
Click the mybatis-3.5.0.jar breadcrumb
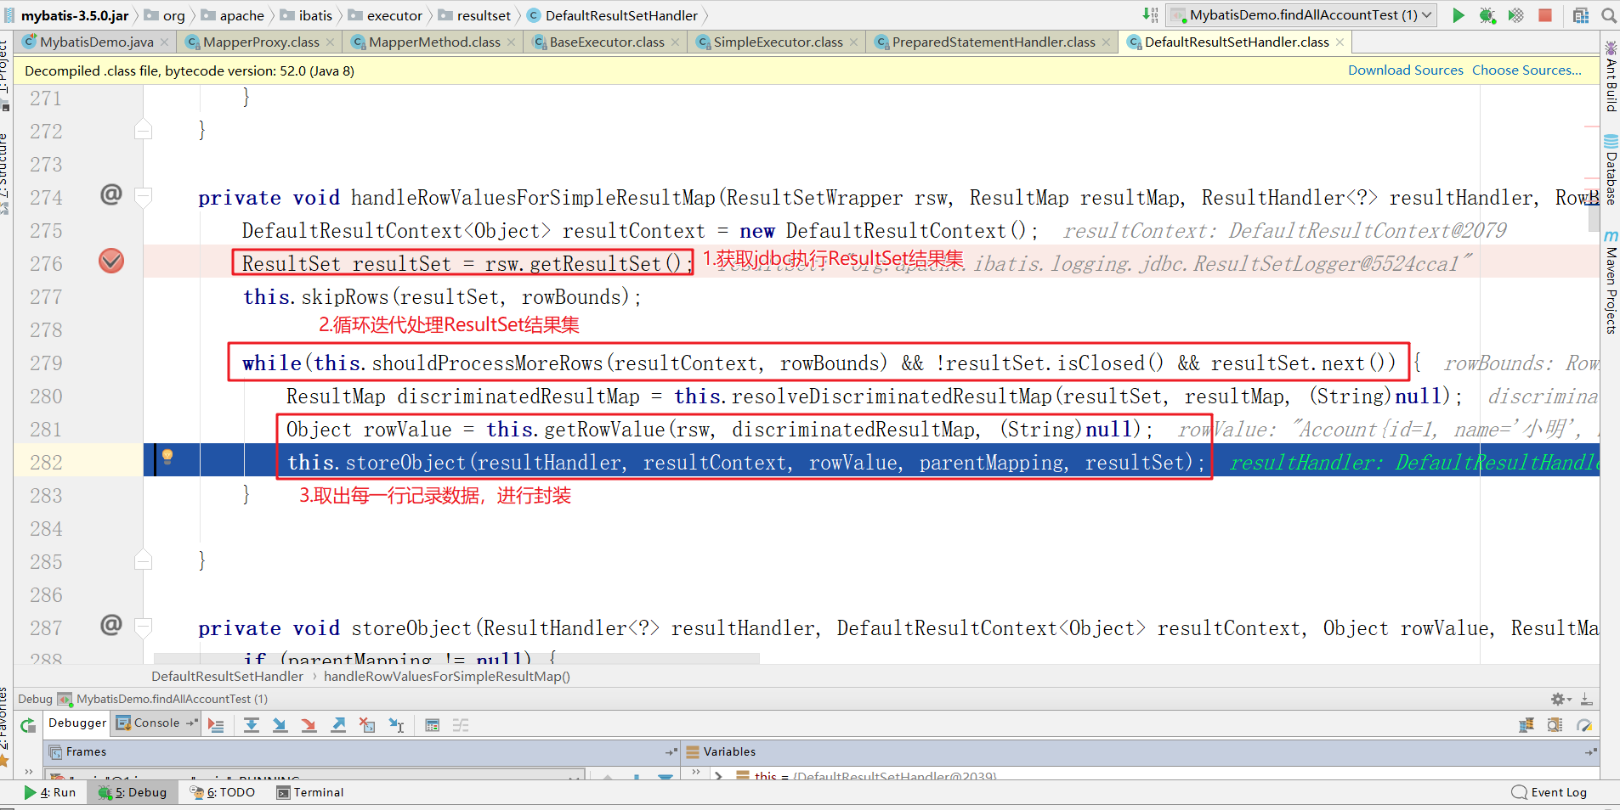67,15
